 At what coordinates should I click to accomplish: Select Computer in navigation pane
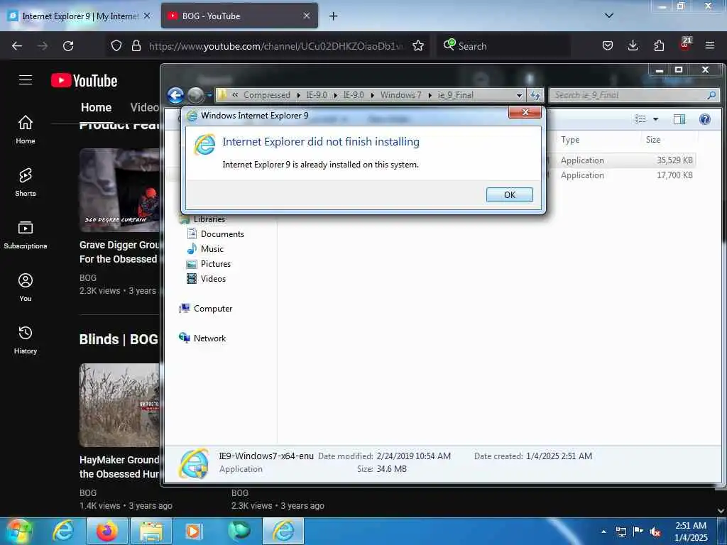point(206,309)
